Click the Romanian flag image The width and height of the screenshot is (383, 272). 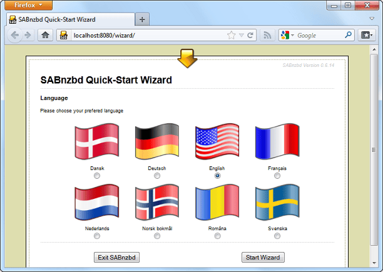click(217, 202)
